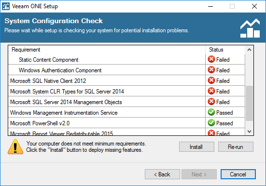
Task: Click the Install button to deploy missing features
Action: click(196, 146)
